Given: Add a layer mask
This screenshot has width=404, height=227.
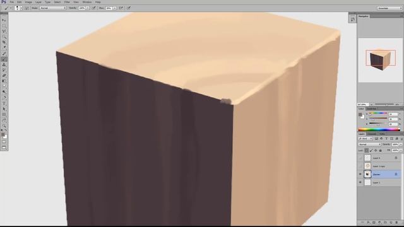Looking at the screenshot, I should [374, 222].
